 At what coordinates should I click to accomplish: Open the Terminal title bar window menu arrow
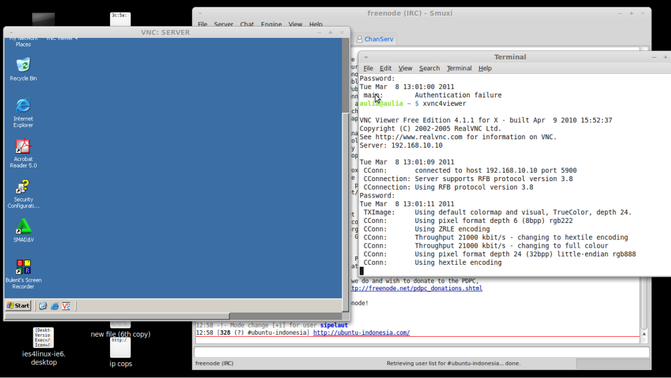tap(366, 58)
